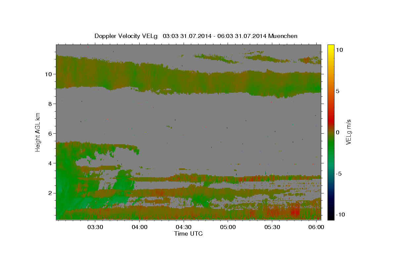The image size is (397, 264).
Task: Click the "Muenchen" location text in the title
Action: pos(283,36)
